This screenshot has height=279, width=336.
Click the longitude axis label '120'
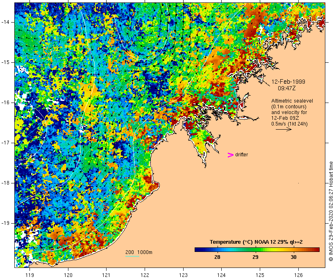68,275
